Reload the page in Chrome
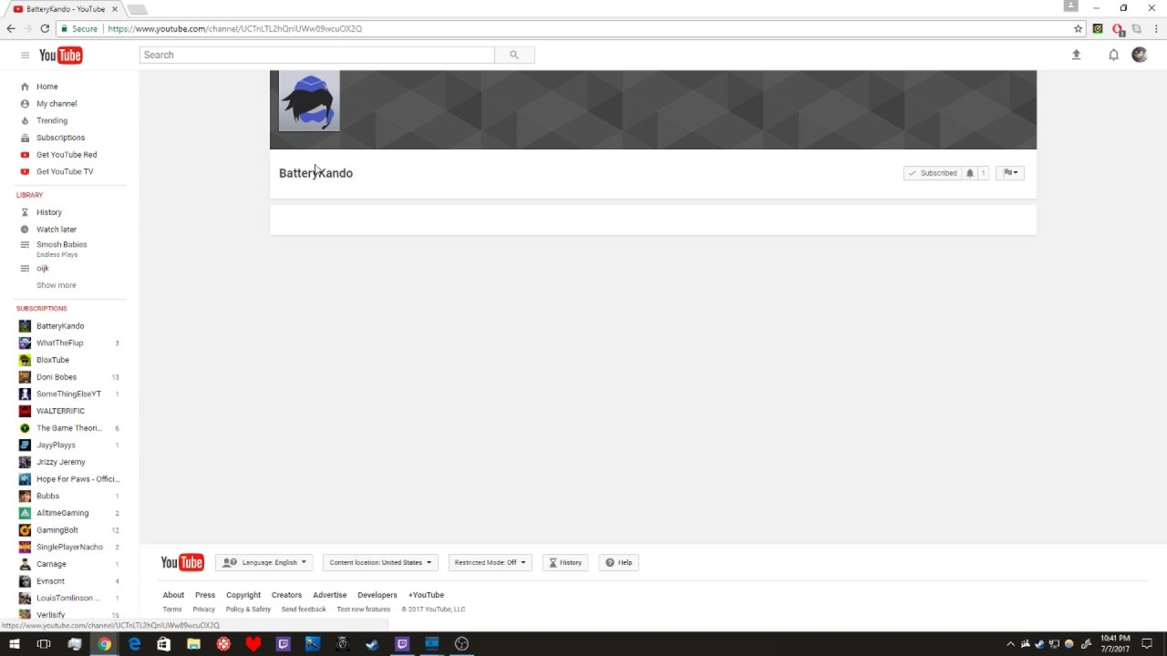The image size is (1167, 656). [45, 28]
